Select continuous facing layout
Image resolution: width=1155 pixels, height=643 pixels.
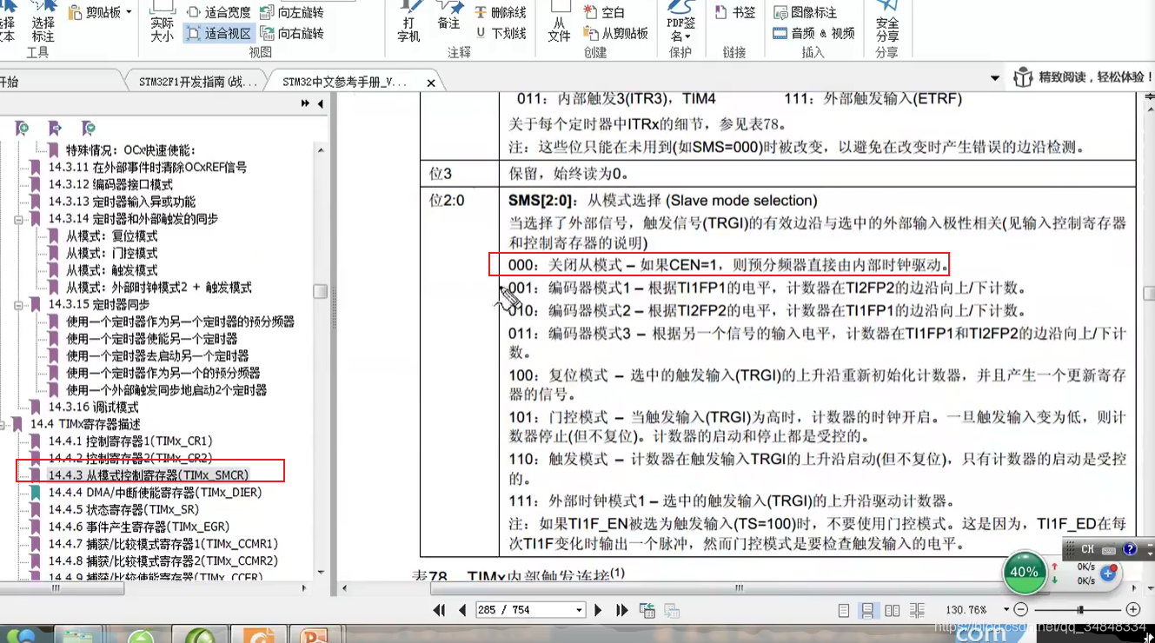tap(917, 611)
